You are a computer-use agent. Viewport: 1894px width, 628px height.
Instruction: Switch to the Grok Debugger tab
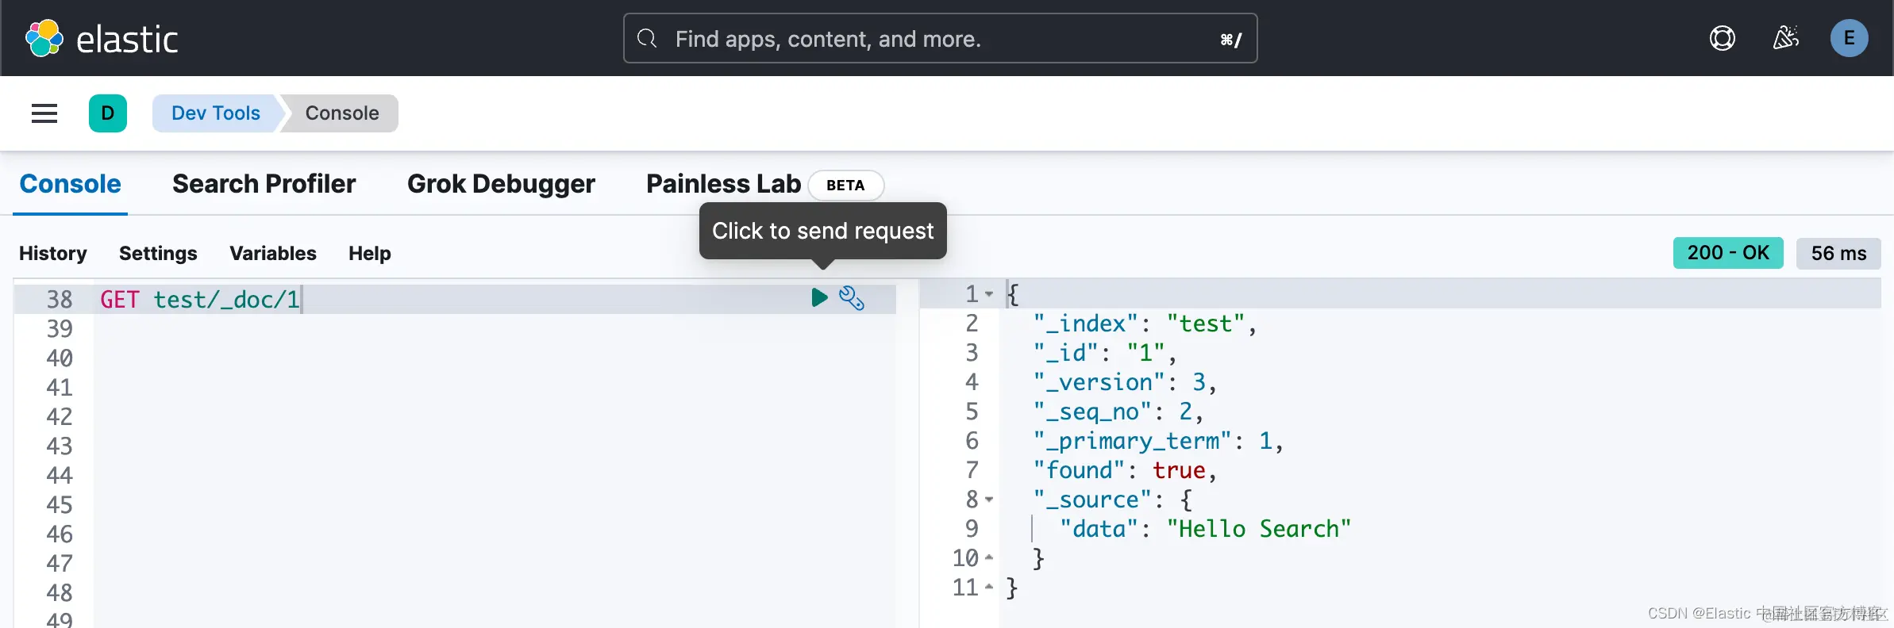tap(501, 184)
